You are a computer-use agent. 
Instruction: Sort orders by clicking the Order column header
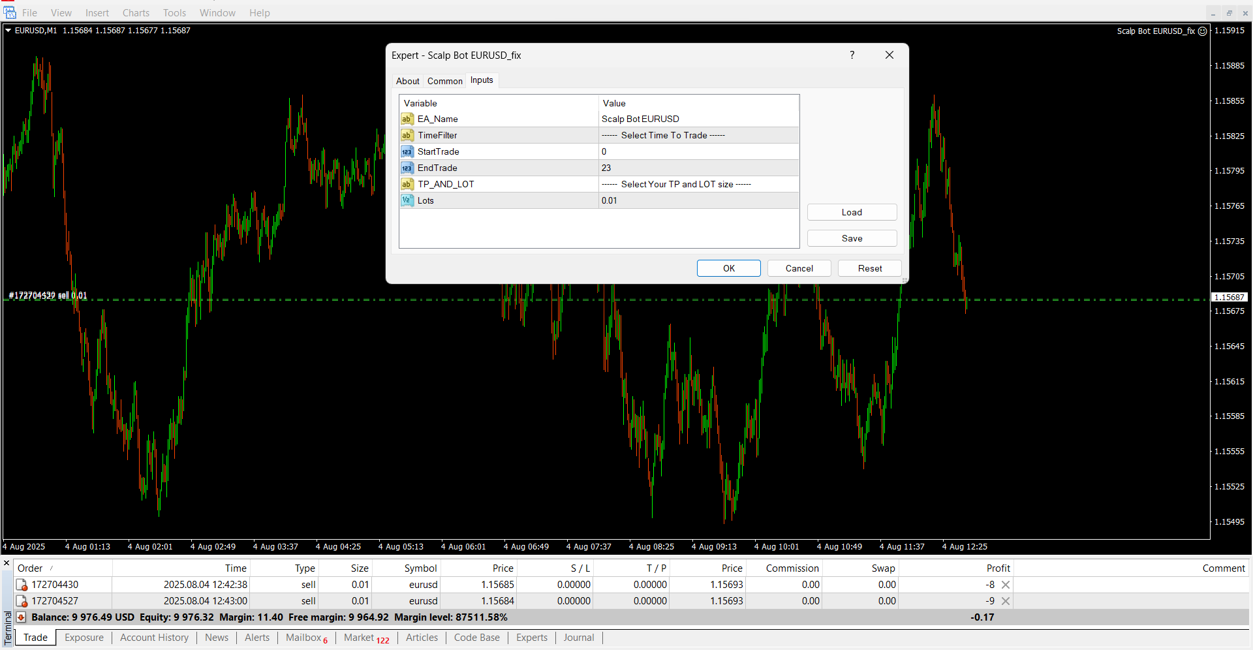tap(30, 568)
